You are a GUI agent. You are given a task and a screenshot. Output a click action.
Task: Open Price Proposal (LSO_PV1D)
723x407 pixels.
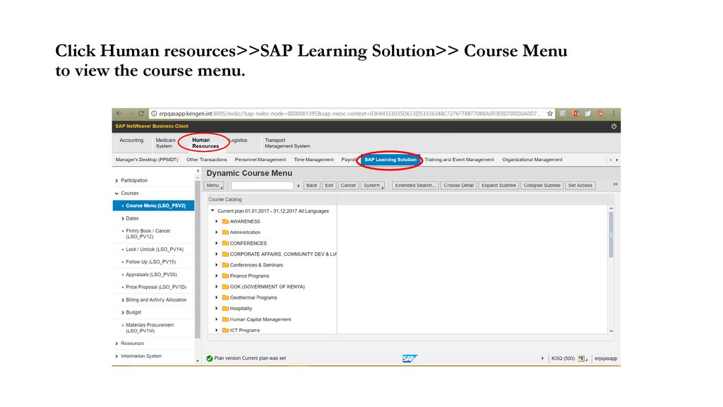tap(156, 287)
